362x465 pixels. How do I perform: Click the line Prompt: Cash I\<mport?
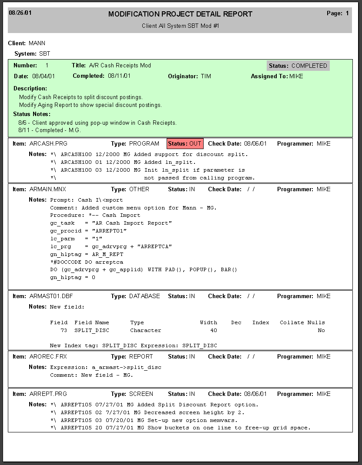(x=87, y=200)
